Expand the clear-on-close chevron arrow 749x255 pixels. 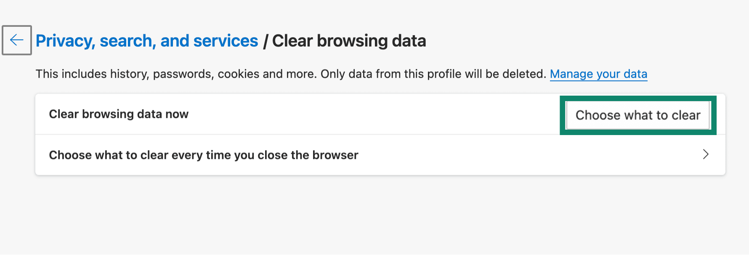(706, 154)
